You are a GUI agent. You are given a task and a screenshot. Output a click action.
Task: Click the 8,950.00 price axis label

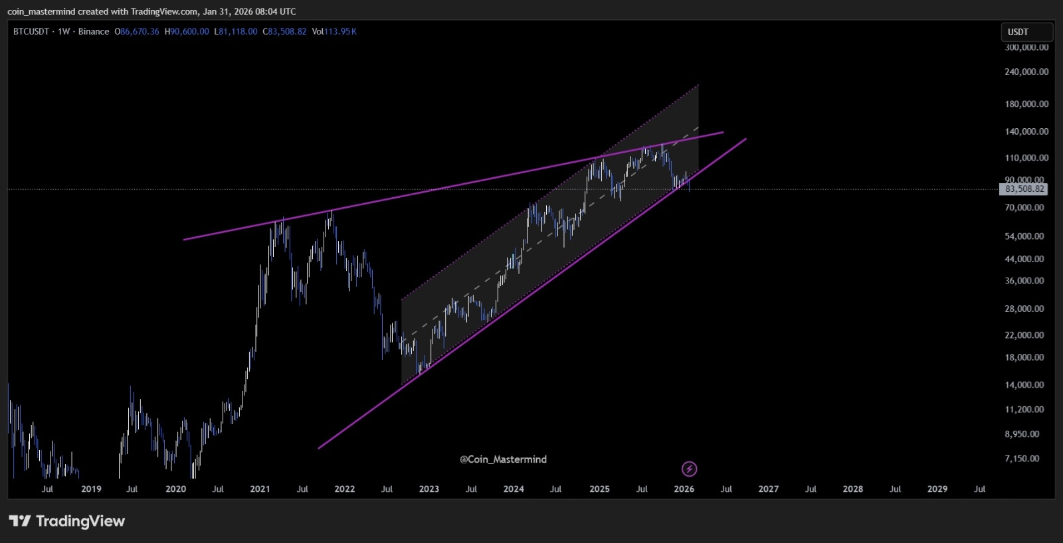pos(1022,434)
